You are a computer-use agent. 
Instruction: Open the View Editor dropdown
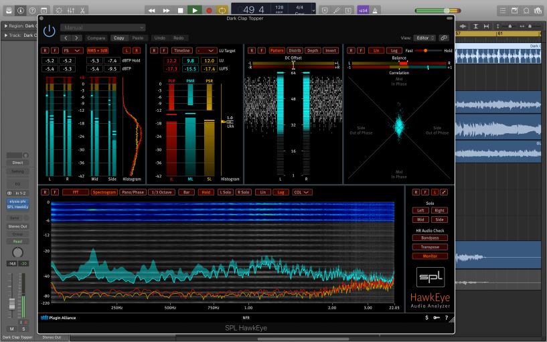(425, 38)
